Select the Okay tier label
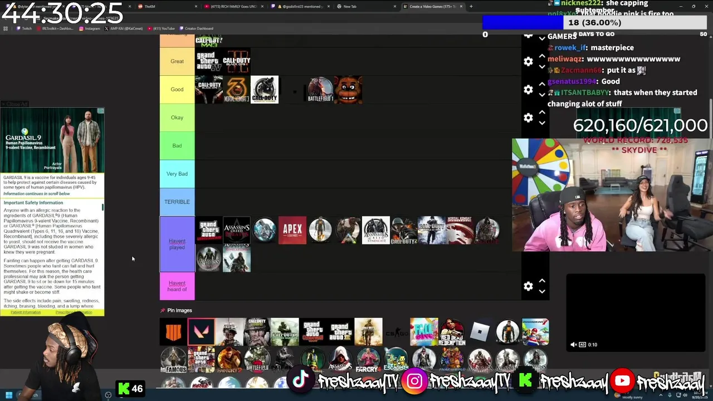The image size is (713, 401). tap(177, 118)
